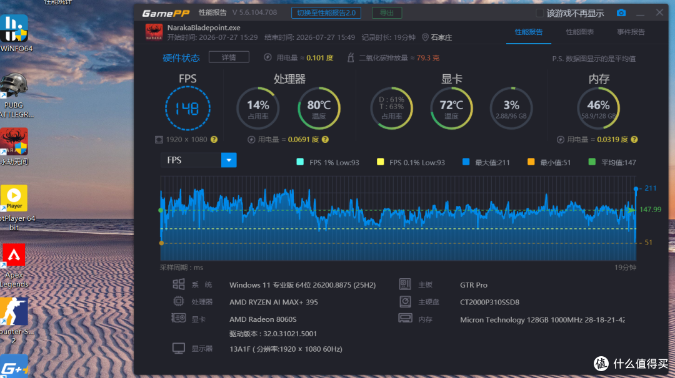Switch to the 性能图表 tab
Viewport: 675px width, 378px height.
point(579,32)
